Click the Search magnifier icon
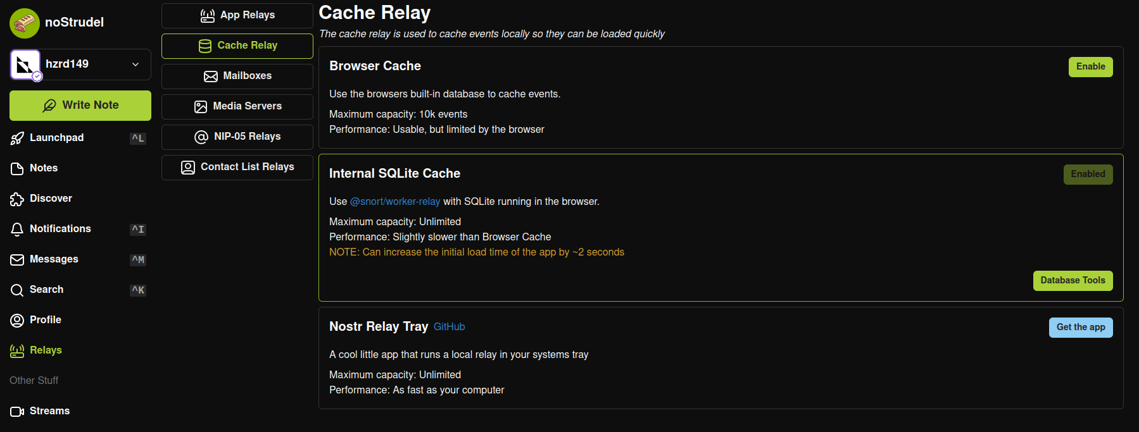This screenshot has width=1139, height=432. [17, 290]
